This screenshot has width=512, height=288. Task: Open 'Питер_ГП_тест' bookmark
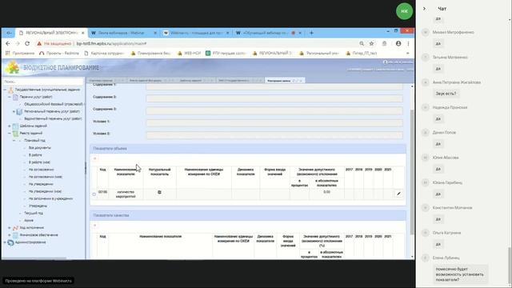point(361,54)
